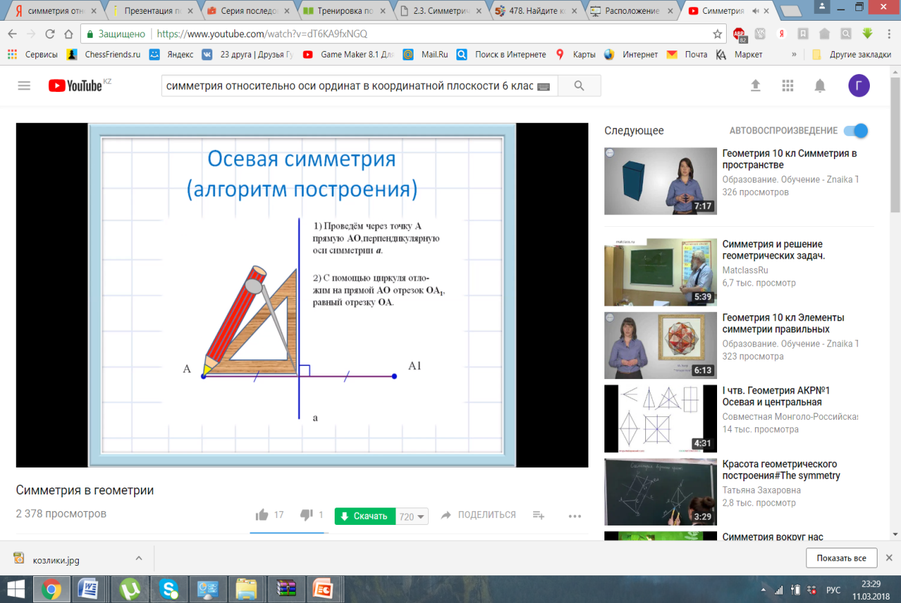The image size is (901, 603).
Task: Click the YouTube search input field
Action: [x=348, y=86]
